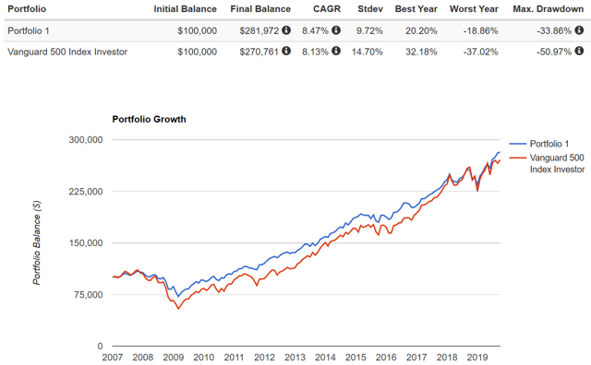This screenshot has height=365, width=591.
Task: Click info icon beside Portfolio 1 final balance
Action: coord(286,30)
